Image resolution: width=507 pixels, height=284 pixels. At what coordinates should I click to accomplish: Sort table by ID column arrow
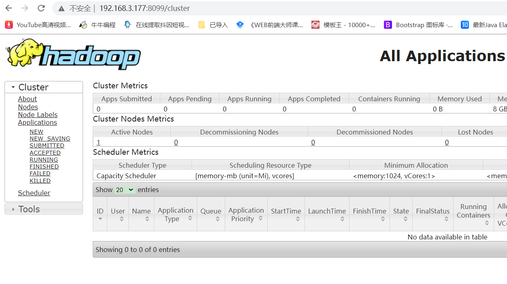100,219
